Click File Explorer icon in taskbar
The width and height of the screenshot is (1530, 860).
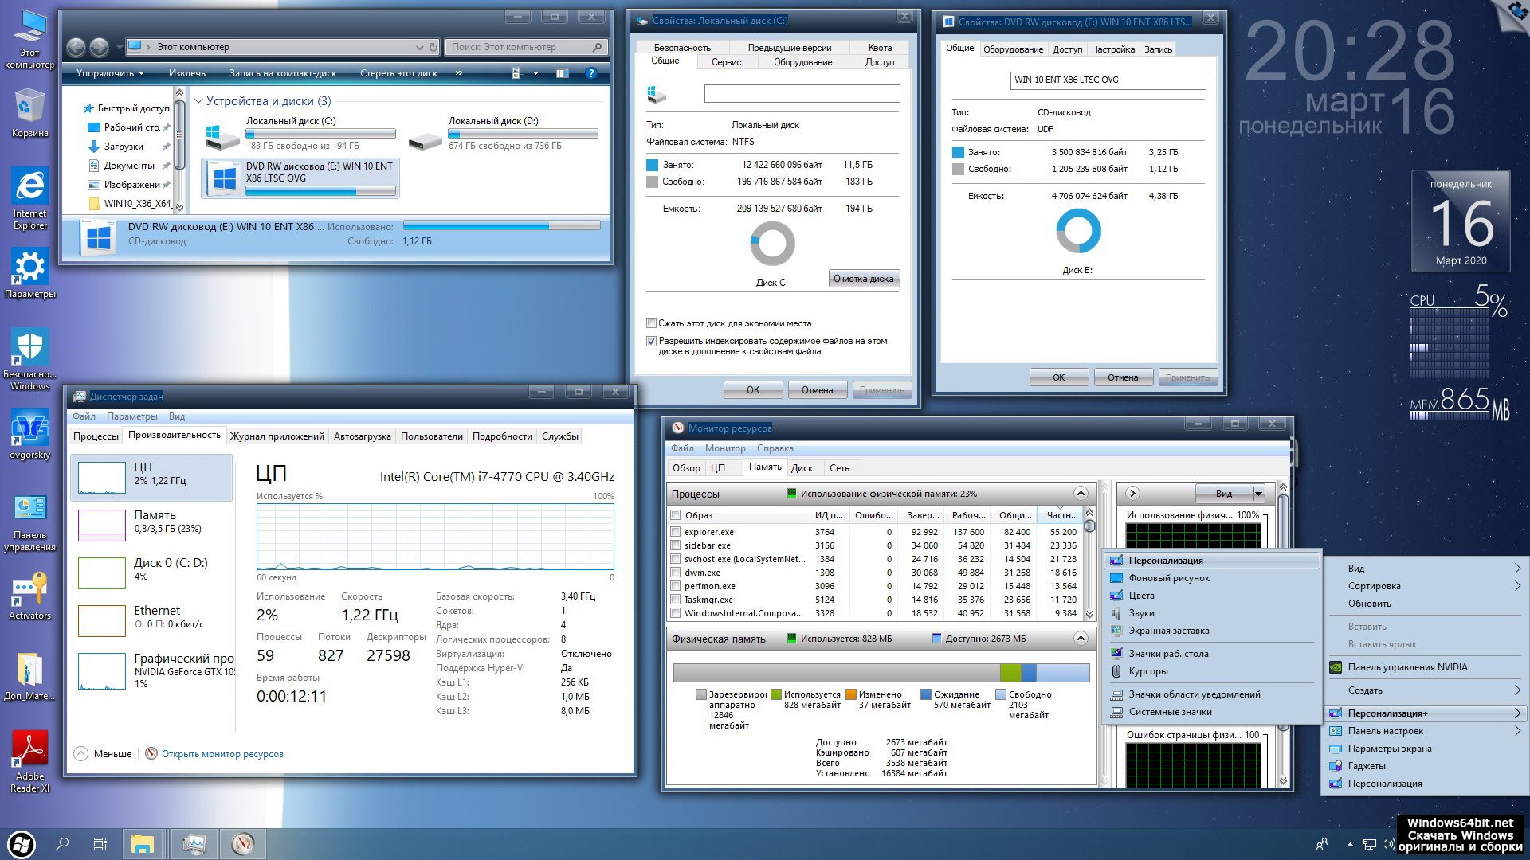pos(143,843)
